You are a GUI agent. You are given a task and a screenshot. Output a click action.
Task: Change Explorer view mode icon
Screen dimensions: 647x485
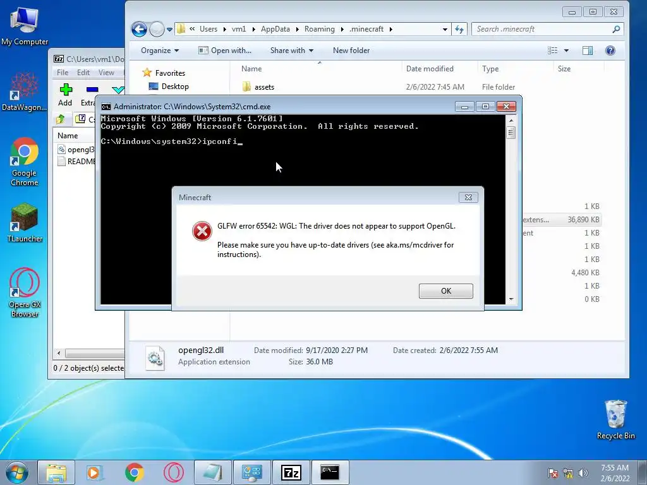pyautogui.click(x=552, y=51)
